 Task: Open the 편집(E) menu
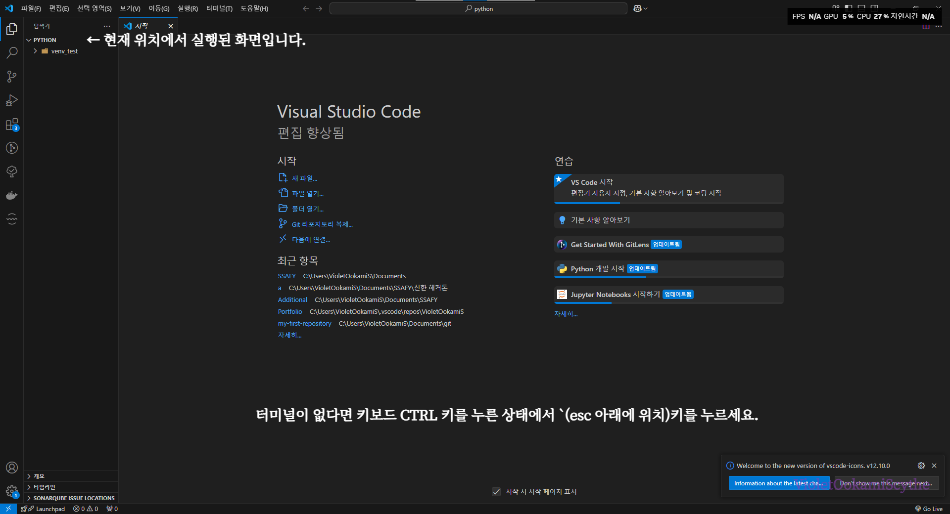tap(59, 8)
